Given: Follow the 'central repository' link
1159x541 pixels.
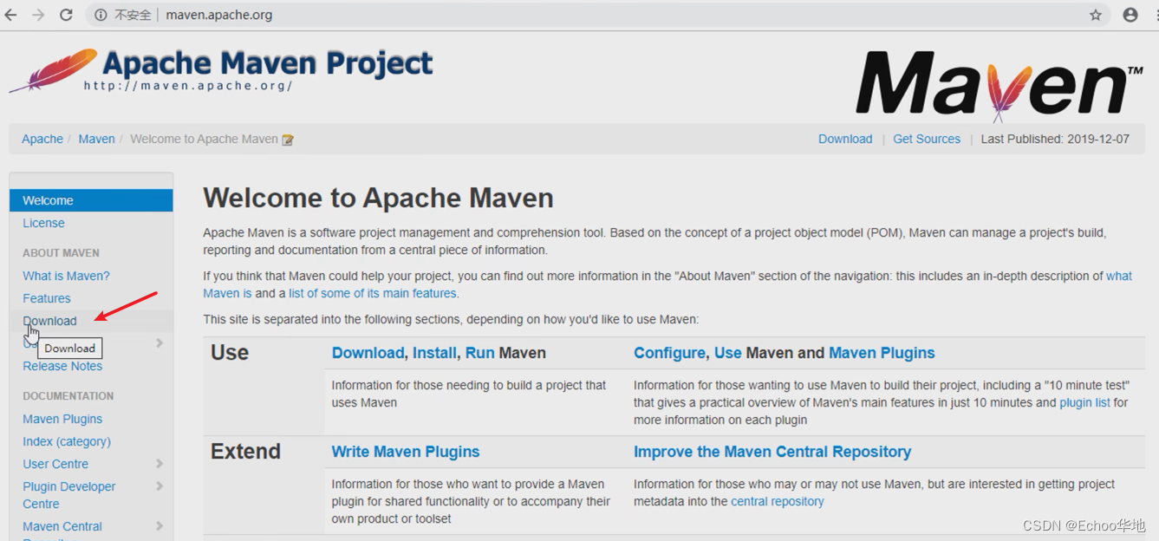Looking at the screenshot, I should click(777, 501).
